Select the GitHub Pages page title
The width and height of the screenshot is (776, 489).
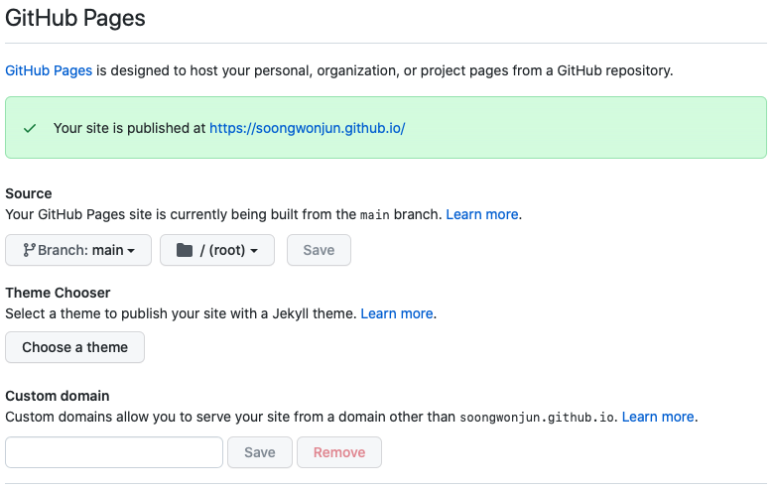point(75,18)
